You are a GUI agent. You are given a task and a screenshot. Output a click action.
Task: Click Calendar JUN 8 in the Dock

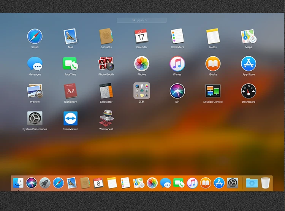[x=98, y=183]
